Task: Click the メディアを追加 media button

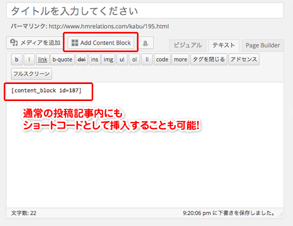Action: click(x=35, y=43)
